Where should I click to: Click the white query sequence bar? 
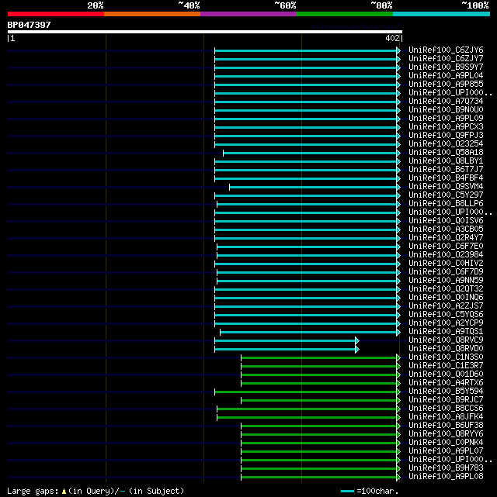205,32
